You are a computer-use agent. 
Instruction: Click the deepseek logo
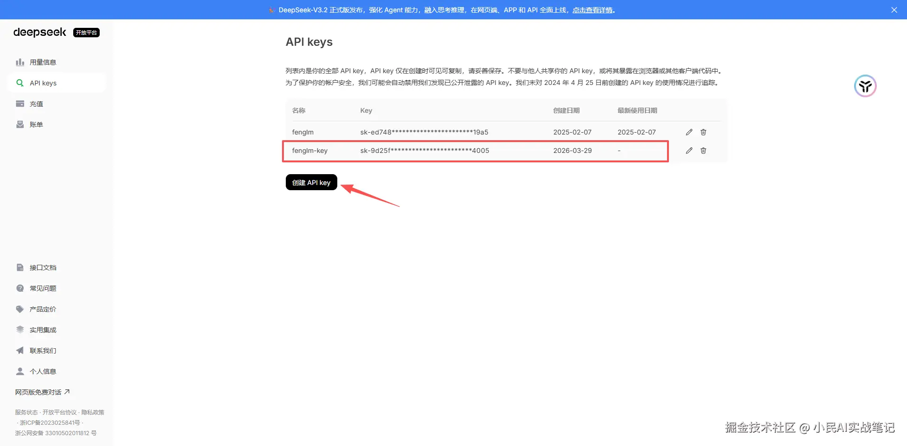(40, 32)
